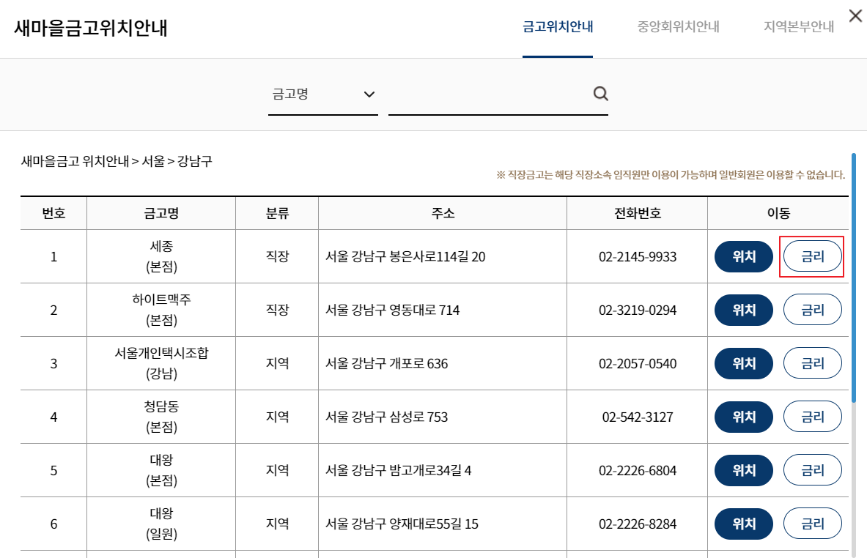Click the 세종 (본점) name cell

pos(161,256)
